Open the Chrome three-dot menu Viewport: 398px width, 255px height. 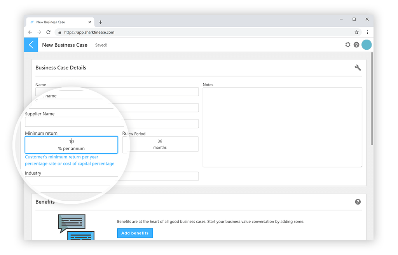coord(367,33)
